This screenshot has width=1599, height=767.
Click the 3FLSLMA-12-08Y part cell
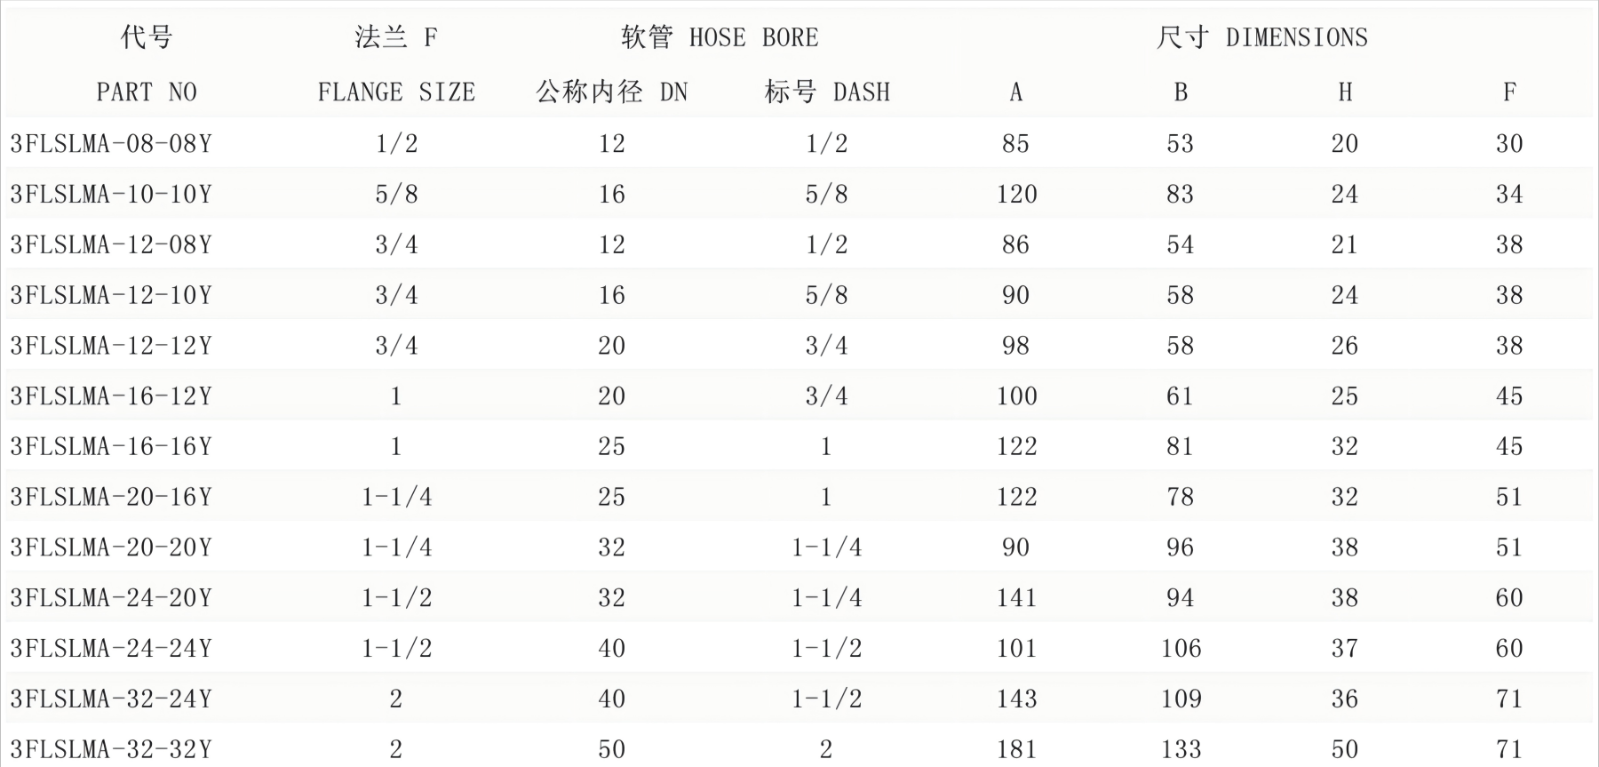[x=111, y=245]
